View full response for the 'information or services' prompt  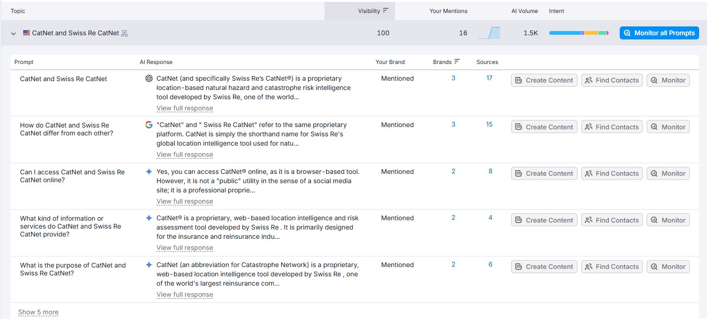point(185,248)
